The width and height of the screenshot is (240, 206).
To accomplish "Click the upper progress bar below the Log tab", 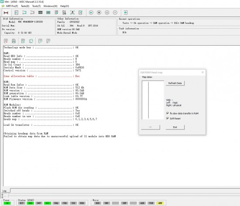I will coord(124,195).
